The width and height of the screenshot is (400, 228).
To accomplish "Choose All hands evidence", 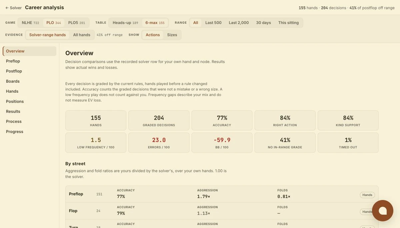I will [82, 35].
